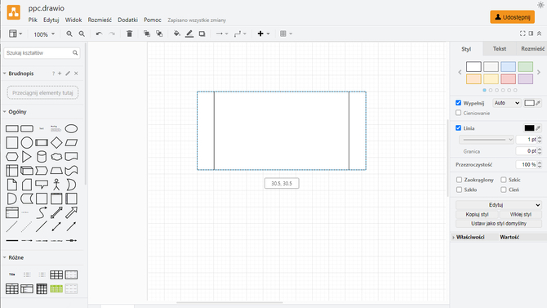Viewport: 547px width, 308px height.
Task: Open the table insert dropdown
Action: (286, 33)
